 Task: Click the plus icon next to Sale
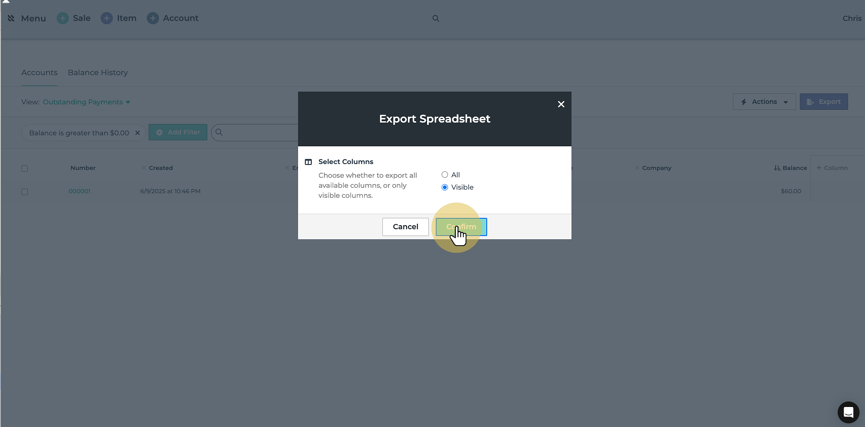point(63,18)
